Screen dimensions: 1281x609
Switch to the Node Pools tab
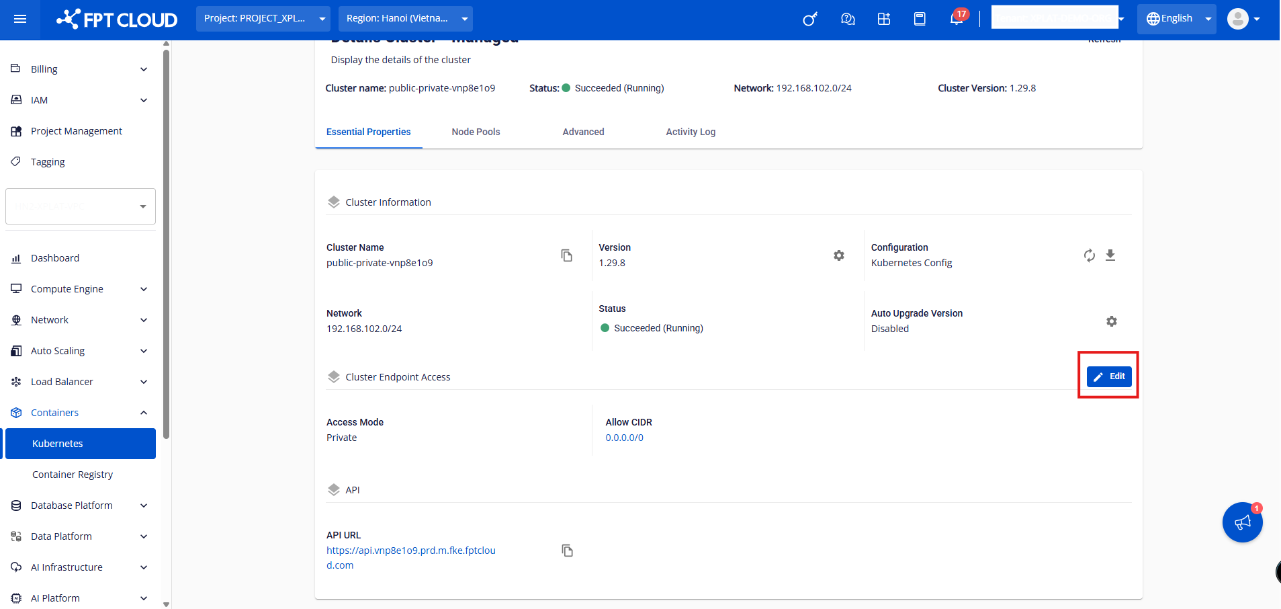(x=476, y=132)
